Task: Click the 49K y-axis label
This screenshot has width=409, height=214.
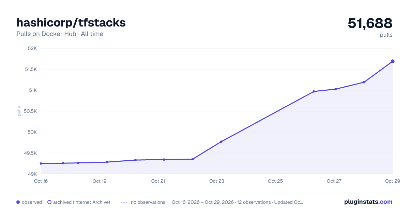Action: coord(32,174)
